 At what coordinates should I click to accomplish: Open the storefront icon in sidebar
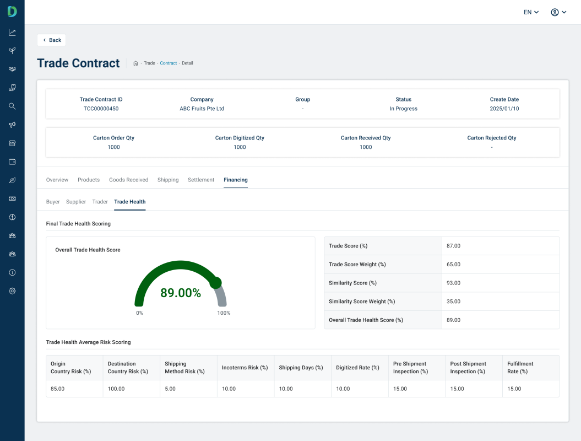[x=12, y=143]
